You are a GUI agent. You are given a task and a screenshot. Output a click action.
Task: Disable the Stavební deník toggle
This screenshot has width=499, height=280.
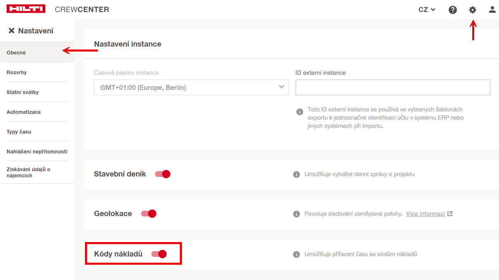[x=162, y=174]
